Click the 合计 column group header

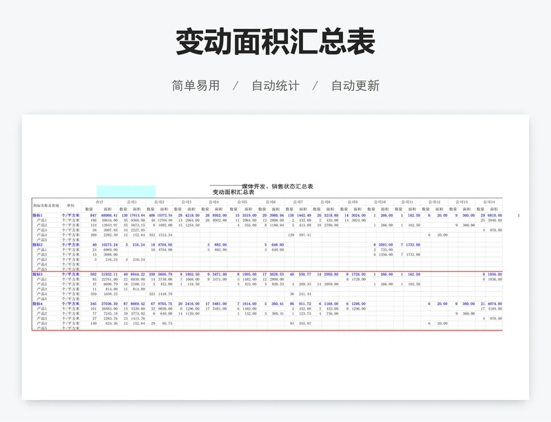coord(99,202)
